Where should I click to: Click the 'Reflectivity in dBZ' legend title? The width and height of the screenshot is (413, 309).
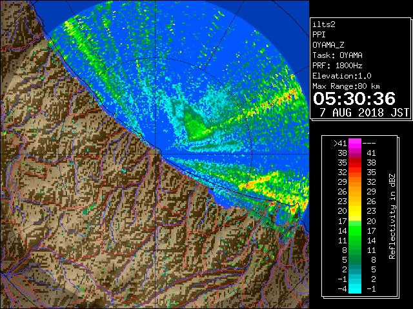(x=392, y=216)
